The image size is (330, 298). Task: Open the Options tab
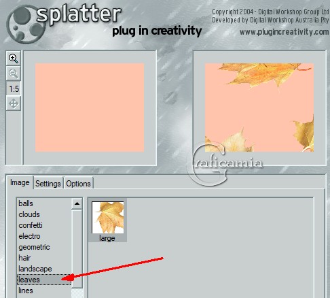pos(78,184)
